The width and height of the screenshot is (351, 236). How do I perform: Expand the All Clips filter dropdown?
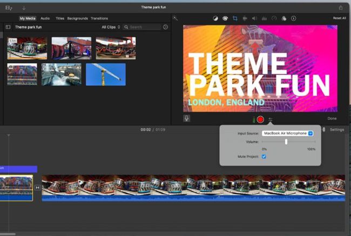click(x=112, y=27)
